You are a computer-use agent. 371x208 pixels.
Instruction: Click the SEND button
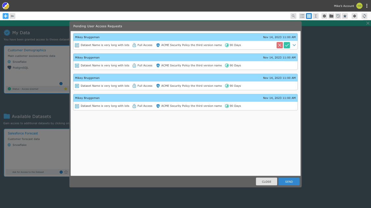[x=289, y=182]
